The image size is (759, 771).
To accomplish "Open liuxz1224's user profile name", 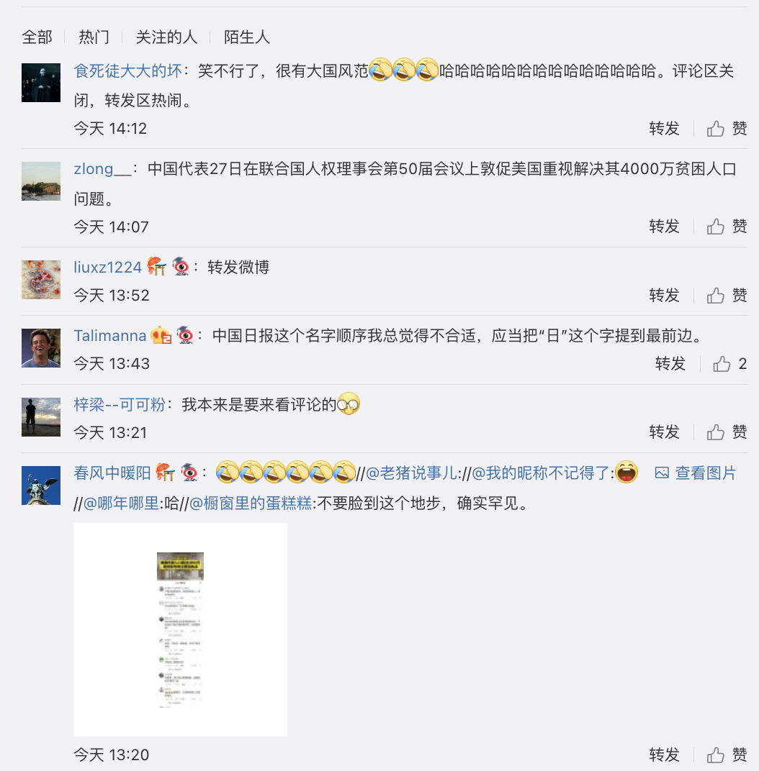I will [108, 267].
